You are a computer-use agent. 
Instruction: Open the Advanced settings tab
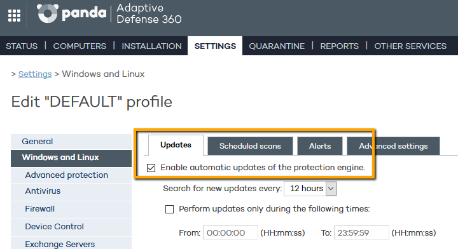(x=393, y=146)
